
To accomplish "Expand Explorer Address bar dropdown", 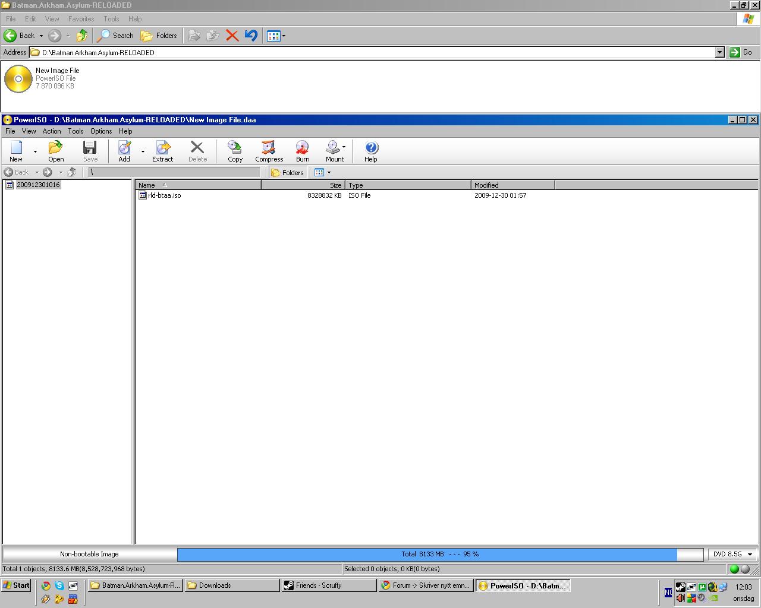I will (719, 52).
